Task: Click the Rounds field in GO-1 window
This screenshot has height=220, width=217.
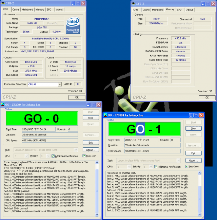Action: 176,140
